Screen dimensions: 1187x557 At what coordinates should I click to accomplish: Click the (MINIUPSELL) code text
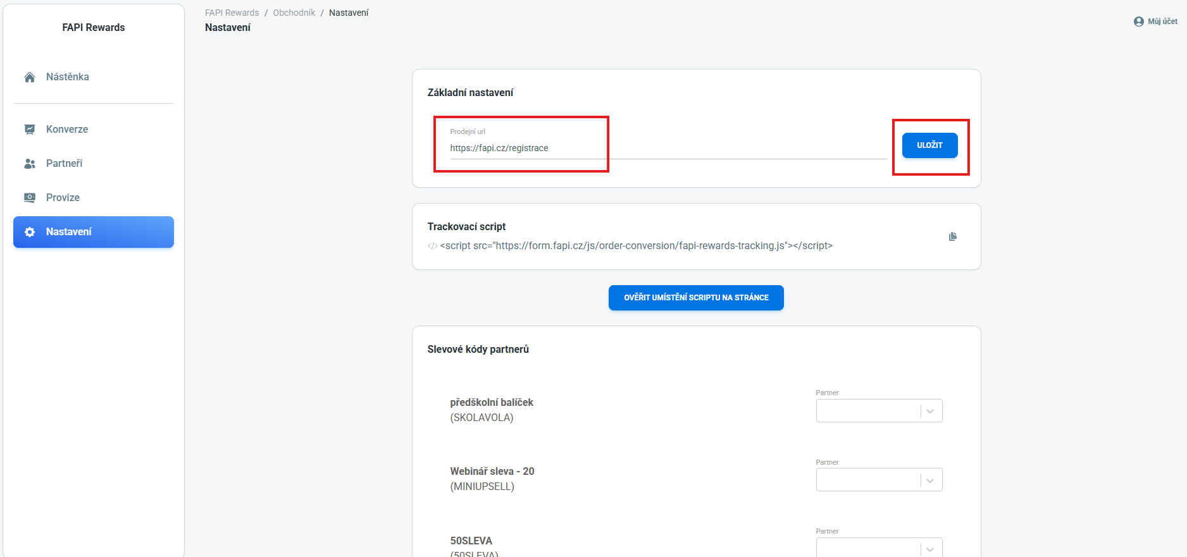pos(482,487)
